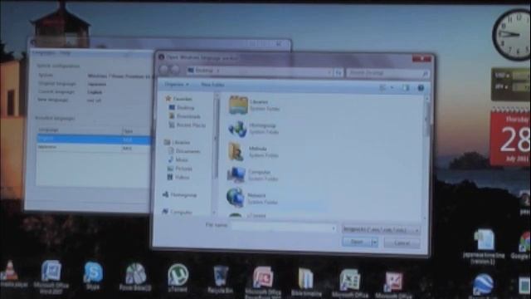Image resolution: width=531 pixels, height=299 pixels.
Task: Click the Open button
Action: pyautogui.click(x=357, y=242)
